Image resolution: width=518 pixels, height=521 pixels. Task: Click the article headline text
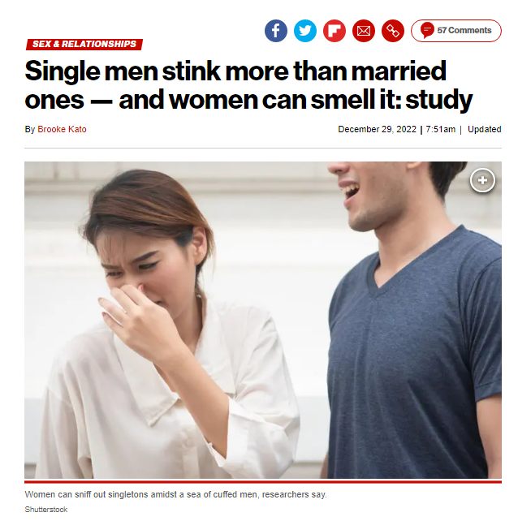tap(248, 85)
